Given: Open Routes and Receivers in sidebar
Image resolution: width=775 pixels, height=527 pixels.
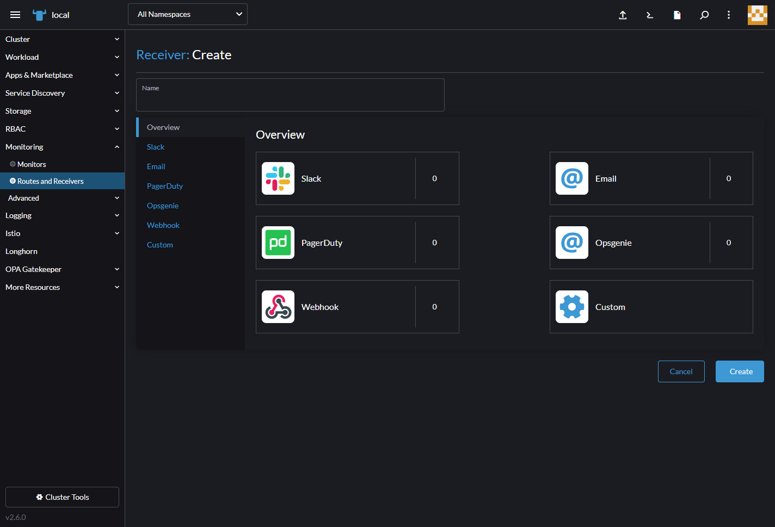Looking at the screenshot, I should pyautogui.click(x=62, y=181).
